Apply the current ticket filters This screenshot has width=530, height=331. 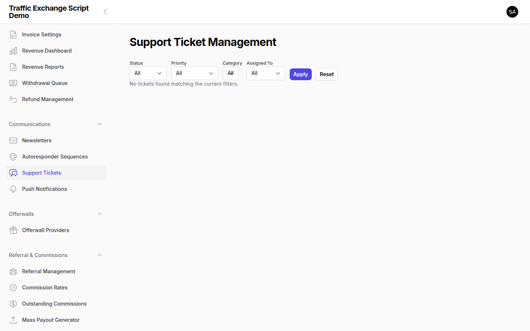(300, 74)
